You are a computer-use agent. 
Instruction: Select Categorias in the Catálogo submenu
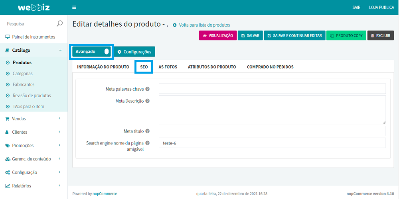click(23, 74)
